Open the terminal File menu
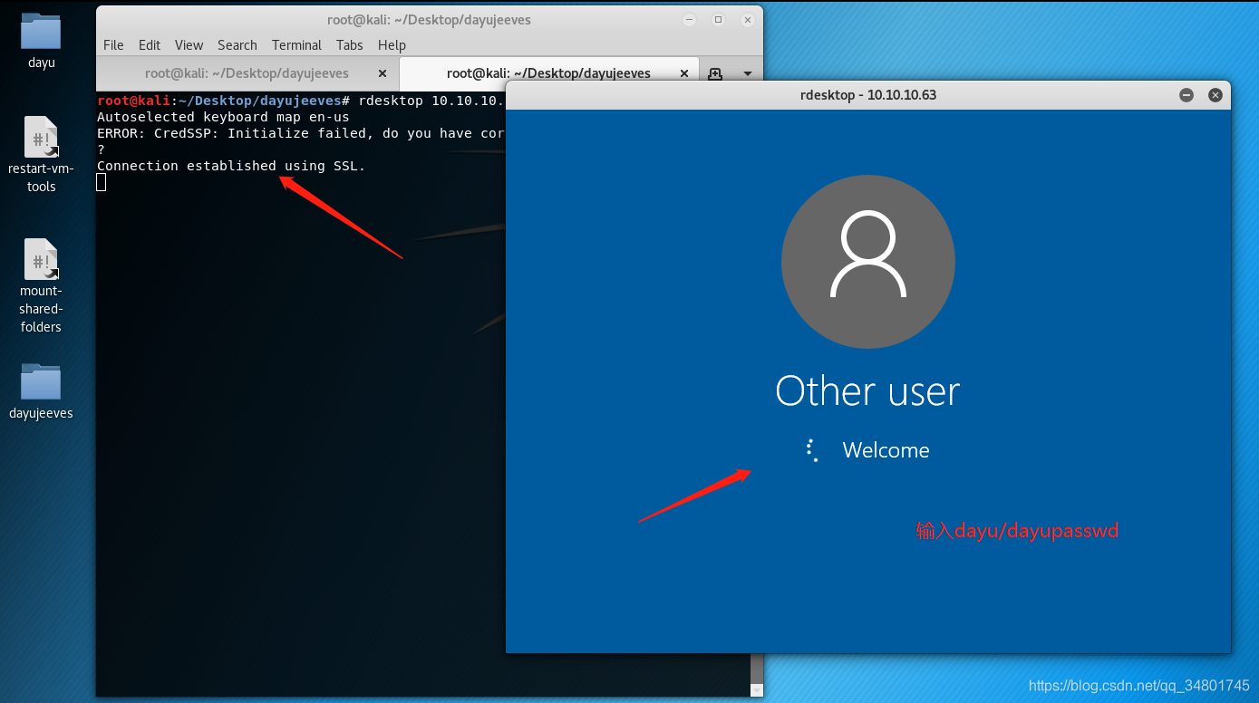The height and width of the screenshot is (703, 1259). [113, 44]
